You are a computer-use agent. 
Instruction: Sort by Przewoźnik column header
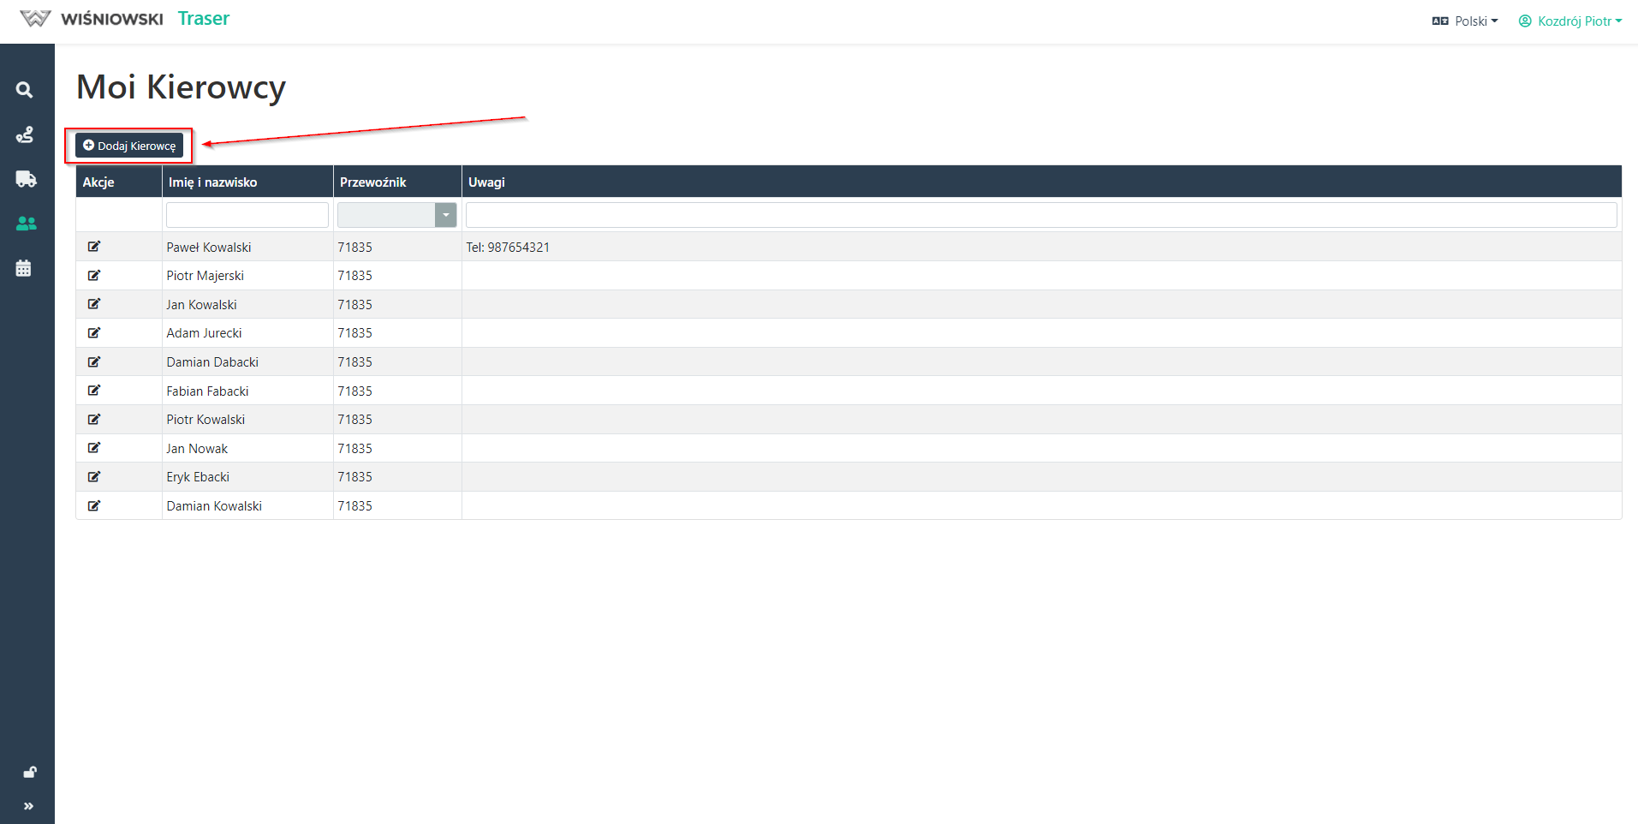pos(372,182)
